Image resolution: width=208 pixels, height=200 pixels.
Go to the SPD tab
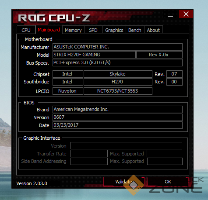pos(93,30)
